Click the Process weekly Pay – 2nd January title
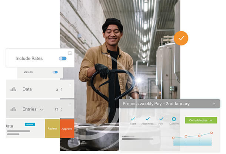 click(x=156, y=104)
